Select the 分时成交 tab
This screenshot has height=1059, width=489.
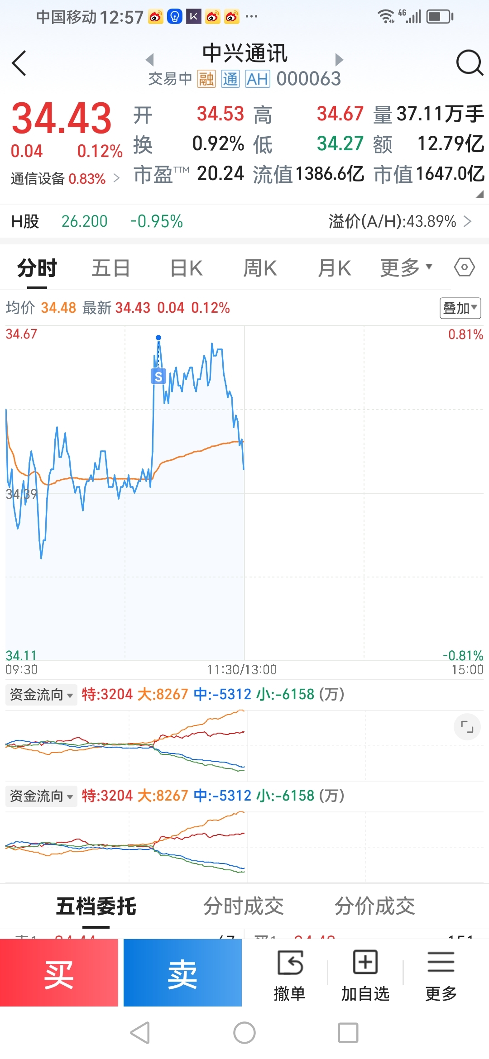pyautogui.click(x=243, y=906)
